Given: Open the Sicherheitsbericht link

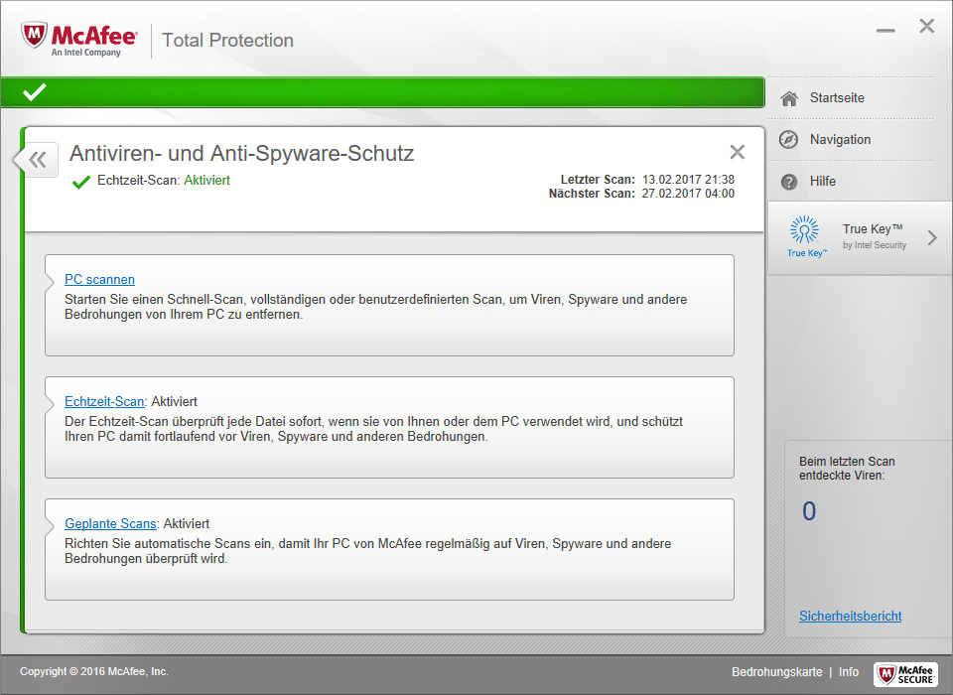Looking at the screenshot, I should point(850,617).
